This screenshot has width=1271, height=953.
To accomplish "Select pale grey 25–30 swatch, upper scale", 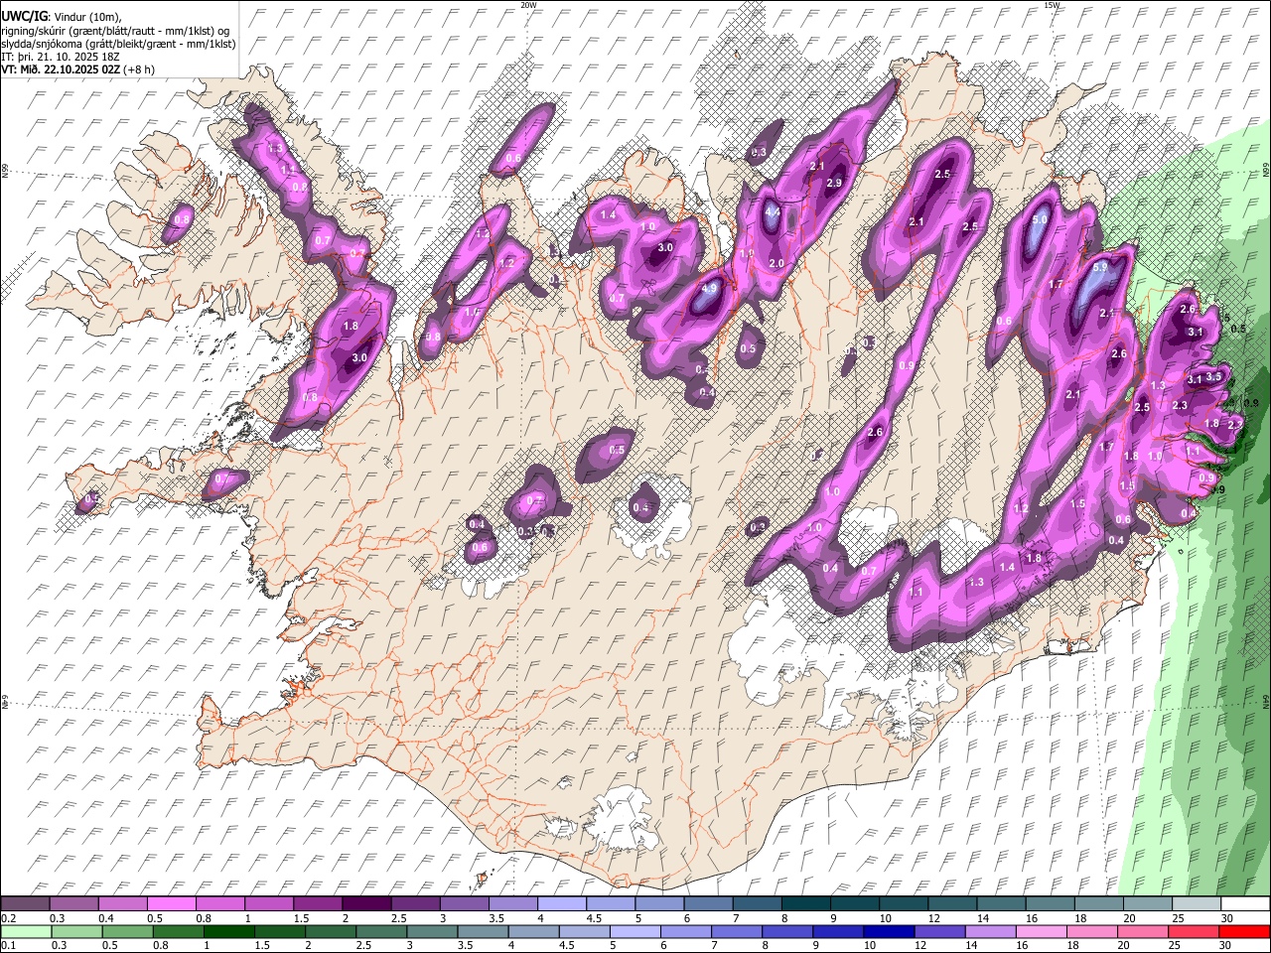I will point(1197,904).
